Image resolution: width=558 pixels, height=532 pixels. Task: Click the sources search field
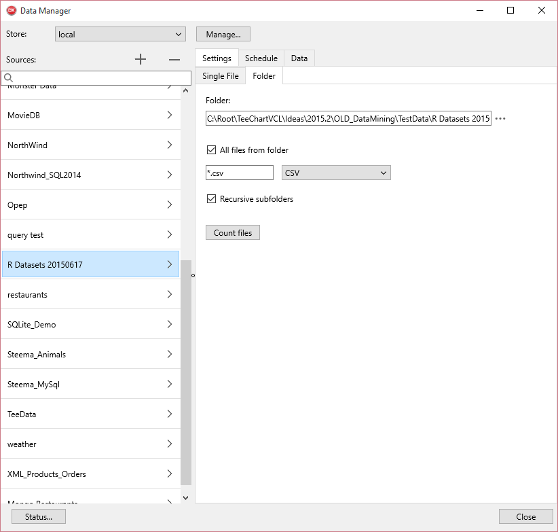[x=96, y=77]
